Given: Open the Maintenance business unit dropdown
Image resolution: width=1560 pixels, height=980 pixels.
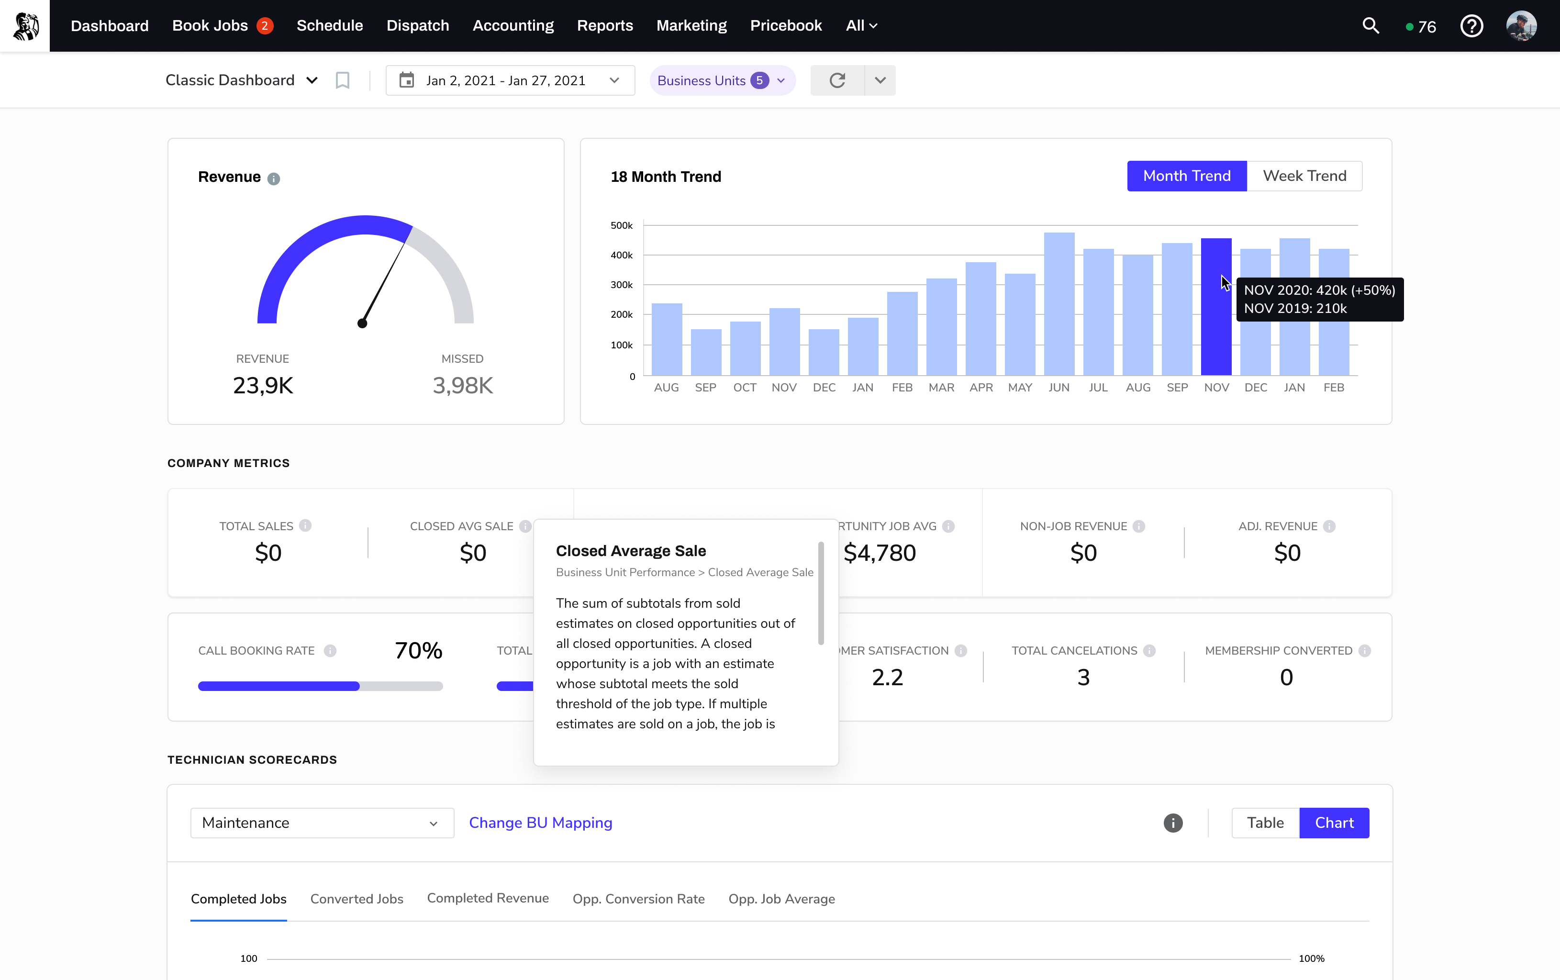Looking at the screenshot, I should [x=321, y=823].
